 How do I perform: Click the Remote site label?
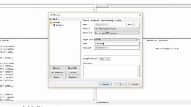point(102,6)
